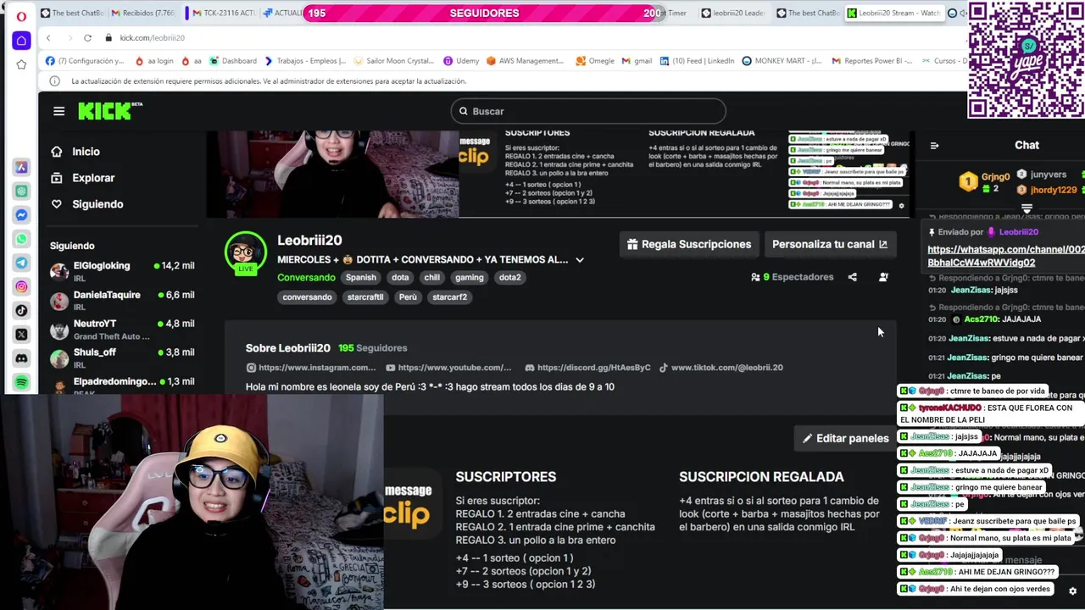The image size is (1085, 610).
Task: Open chat settings gear icon
Action: click(1072, 591)
